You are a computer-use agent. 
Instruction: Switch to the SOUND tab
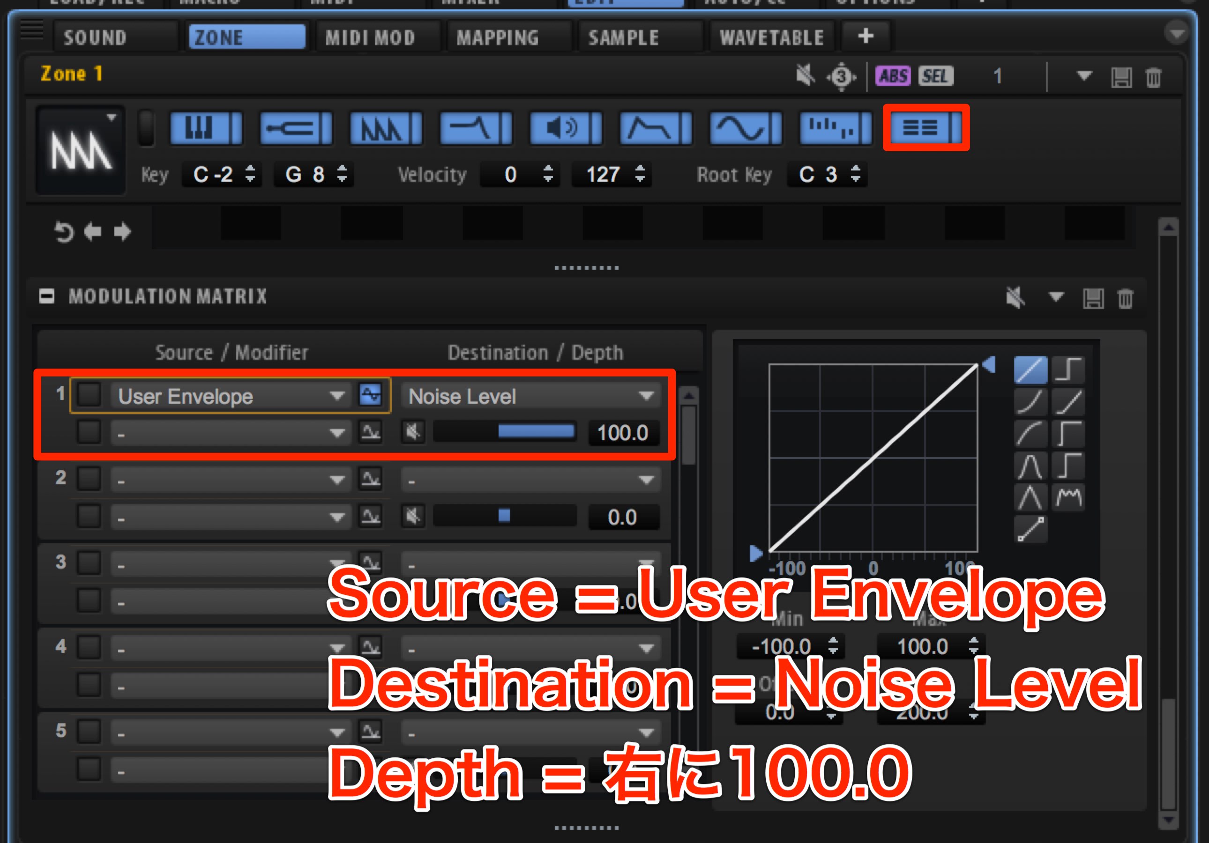(116, 37)
